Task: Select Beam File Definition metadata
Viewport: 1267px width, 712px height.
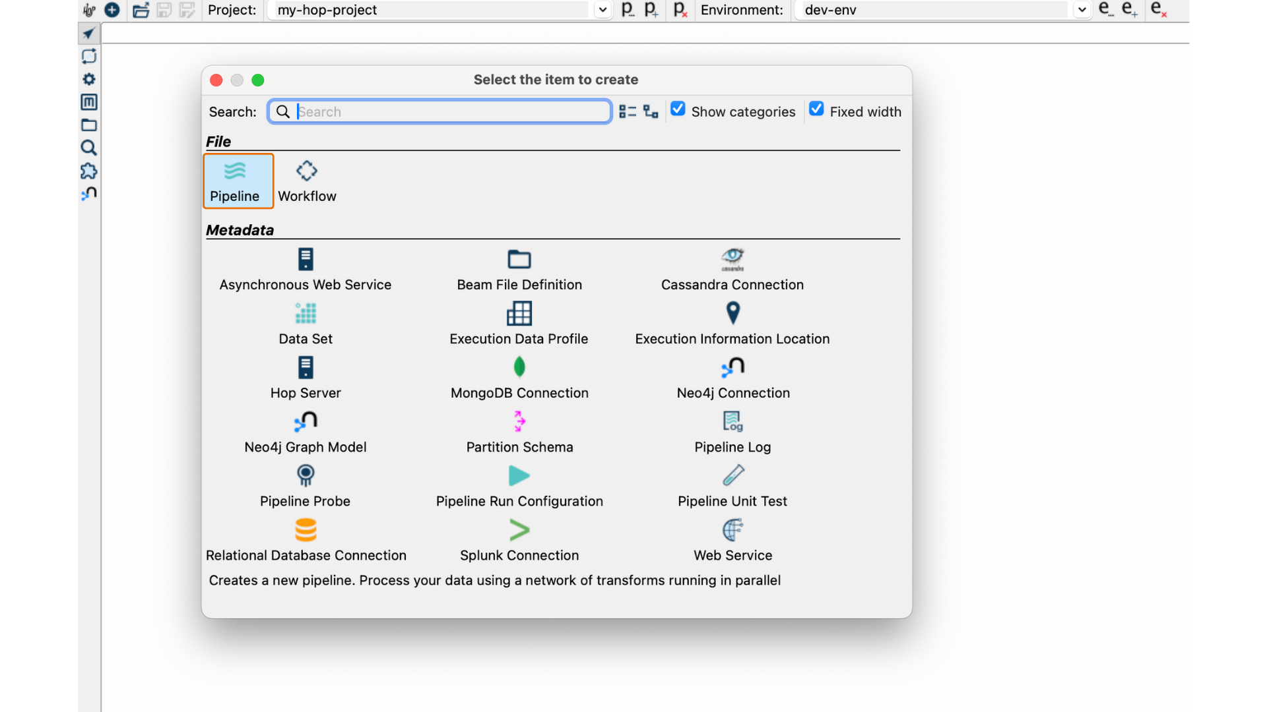Action: point(519,270)
